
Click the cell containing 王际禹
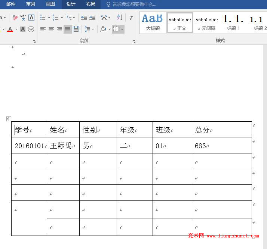click(63, 145)
